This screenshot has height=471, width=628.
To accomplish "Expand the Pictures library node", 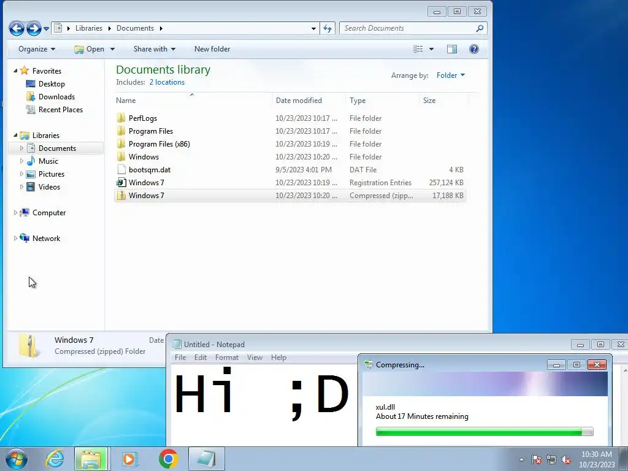I will click(x=21, y=174).
